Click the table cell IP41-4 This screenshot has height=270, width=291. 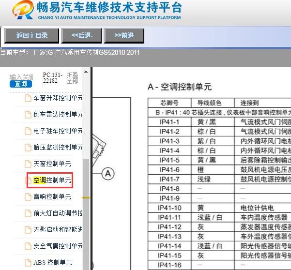click(169, 150)
